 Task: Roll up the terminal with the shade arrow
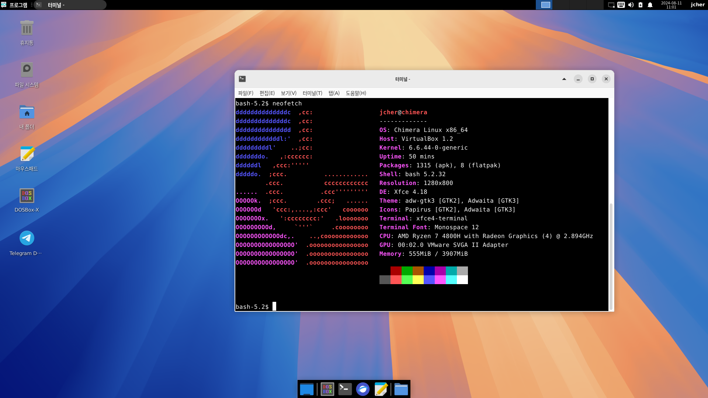click(564, 79)
